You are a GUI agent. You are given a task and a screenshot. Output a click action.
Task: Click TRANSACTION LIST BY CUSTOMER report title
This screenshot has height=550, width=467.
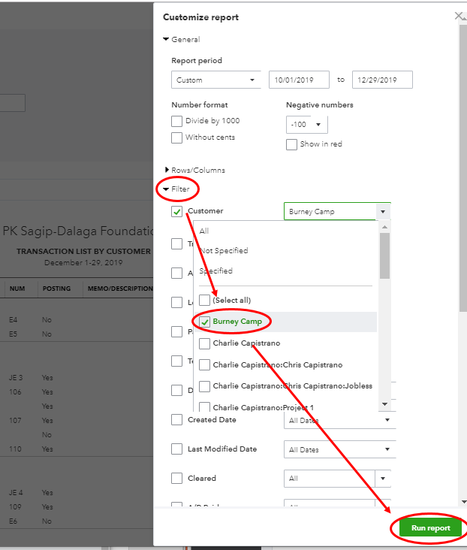coord(83,251)
